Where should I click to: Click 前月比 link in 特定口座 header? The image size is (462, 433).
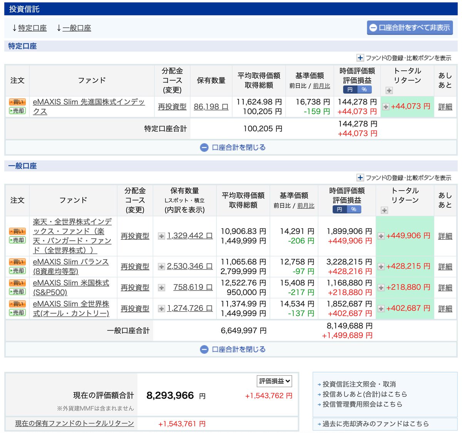click(321, 86)
